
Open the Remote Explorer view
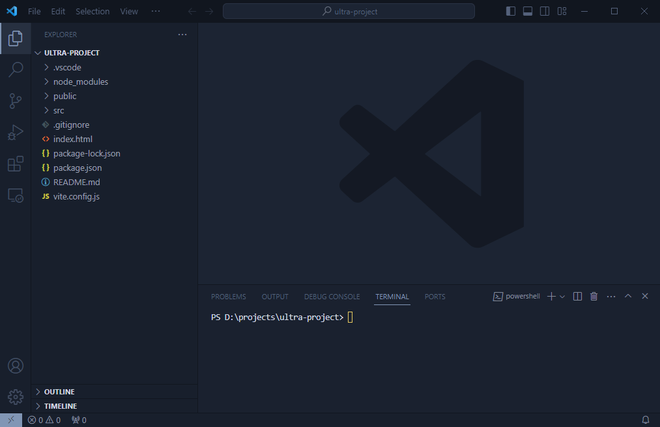(16, 196)
